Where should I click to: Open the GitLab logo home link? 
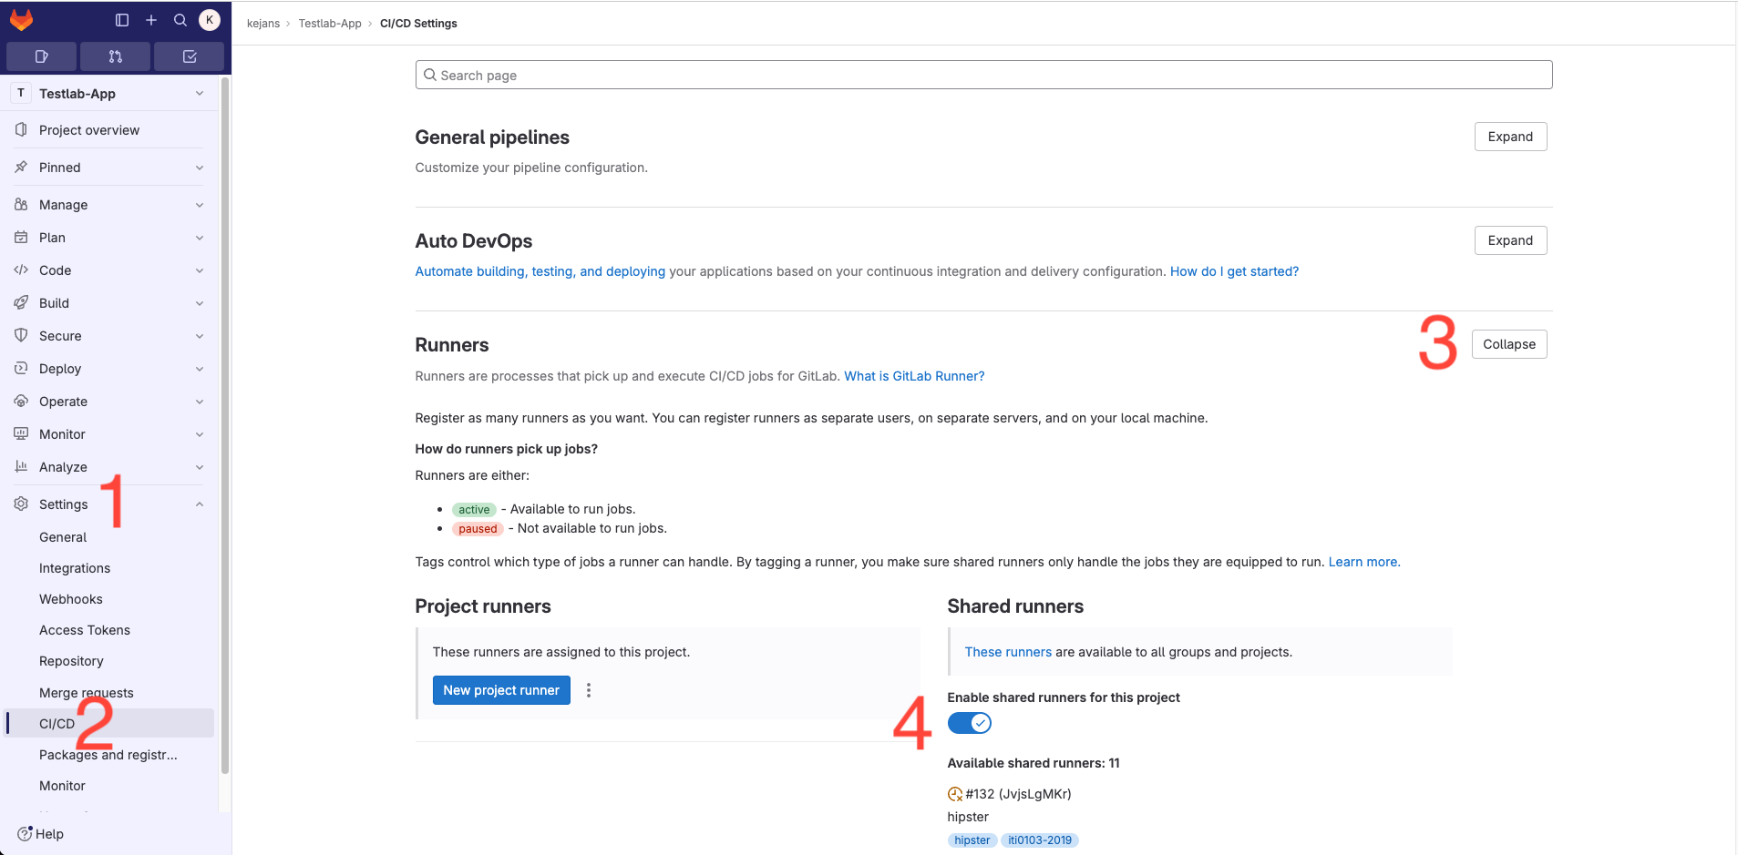pos(22,19)
